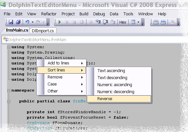Click the 'fStoredWindowHandle' declaration line
Screen dimensions: 188x132
74,112
